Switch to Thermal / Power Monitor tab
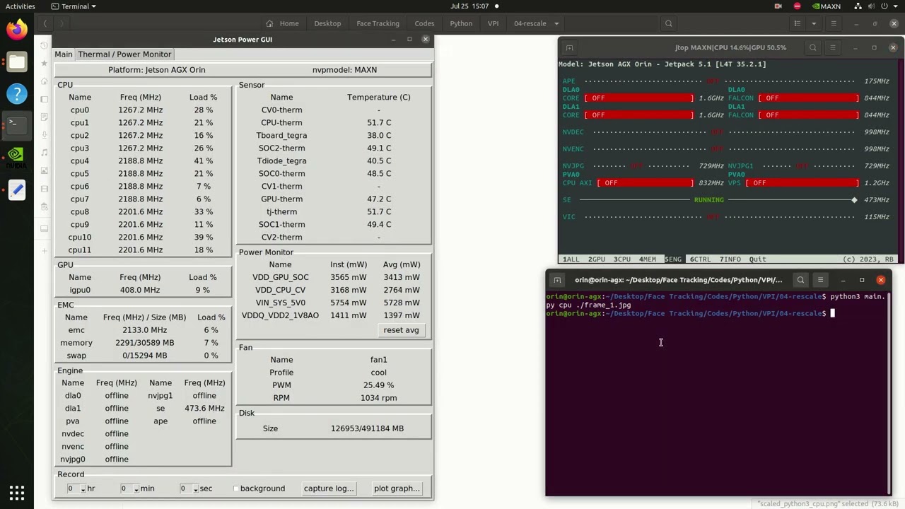This screenshot has width=905, height=509. [124, 54]
